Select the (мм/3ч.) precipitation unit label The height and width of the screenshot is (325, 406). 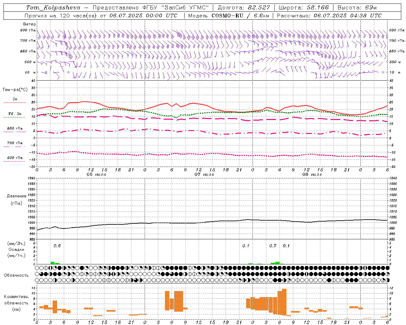click(x=16, y=243)
